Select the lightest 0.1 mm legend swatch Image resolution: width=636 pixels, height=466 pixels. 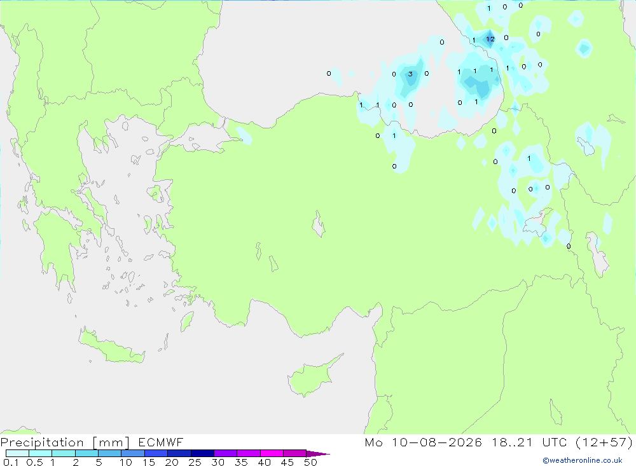click(17, 453)
